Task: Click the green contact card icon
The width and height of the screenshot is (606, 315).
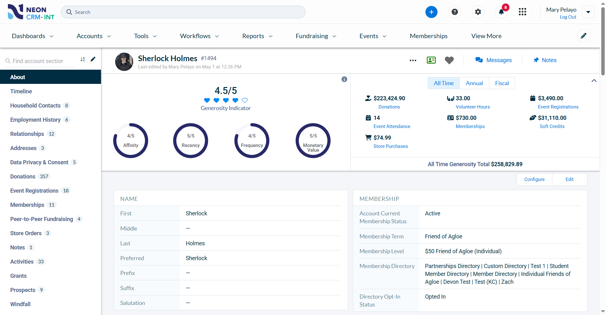Action: [x=431, y=60]
